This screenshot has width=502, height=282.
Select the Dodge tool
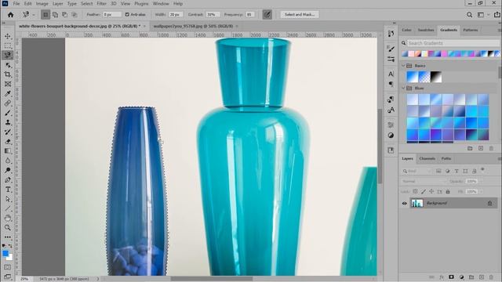(x=8, y=171)
